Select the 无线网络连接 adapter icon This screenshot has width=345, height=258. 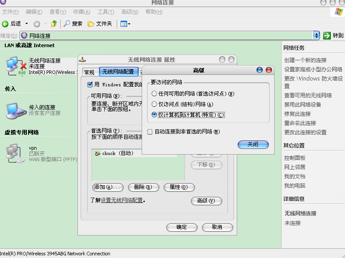(x=16, y=66)
